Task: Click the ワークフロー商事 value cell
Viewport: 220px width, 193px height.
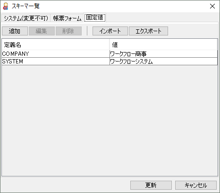Action: click(163, 54)
